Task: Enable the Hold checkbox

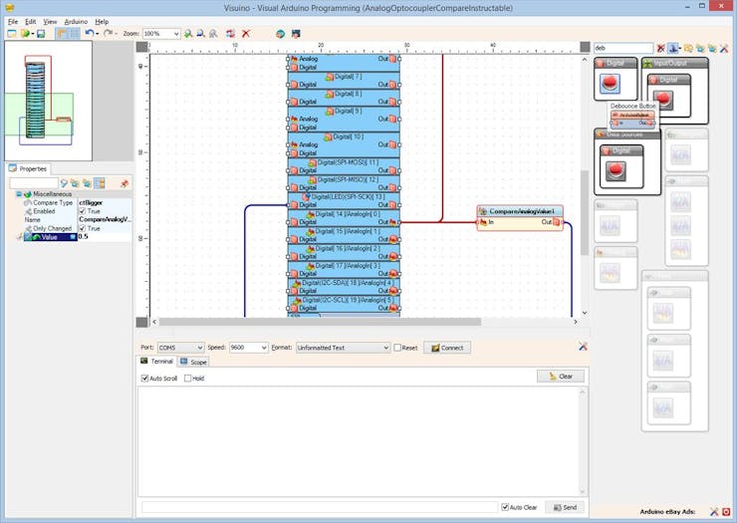Action: click(x=188, y=379)
